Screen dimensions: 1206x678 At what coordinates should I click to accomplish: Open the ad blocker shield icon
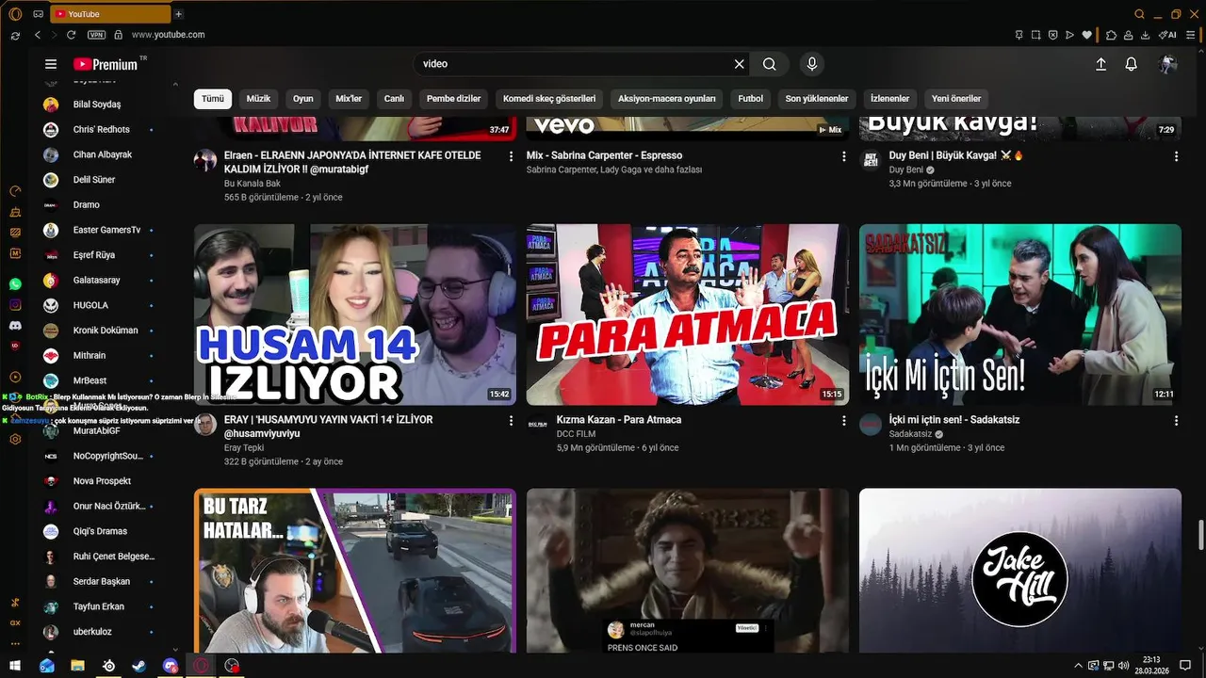(x=1052, y=35)
